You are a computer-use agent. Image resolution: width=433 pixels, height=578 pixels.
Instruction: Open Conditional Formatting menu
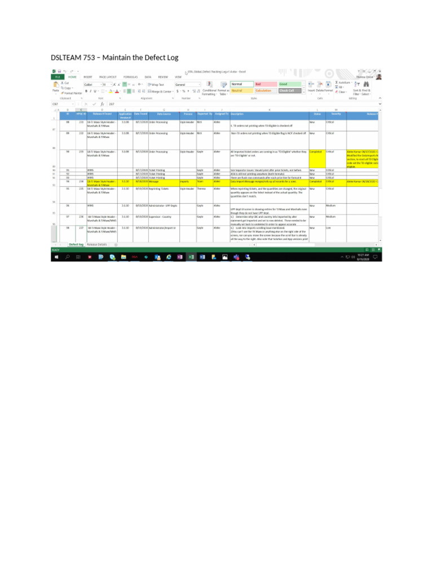pyautogui.click(x=209, y=89)
